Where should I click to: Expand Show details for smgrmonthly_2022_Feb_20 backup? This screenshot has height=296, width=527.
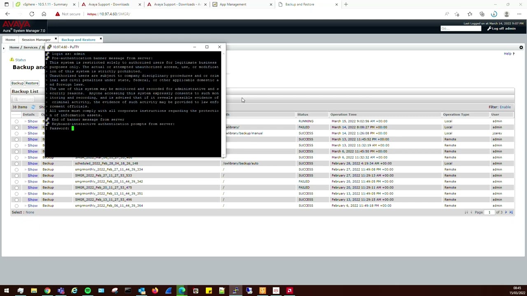click(32, 181)
